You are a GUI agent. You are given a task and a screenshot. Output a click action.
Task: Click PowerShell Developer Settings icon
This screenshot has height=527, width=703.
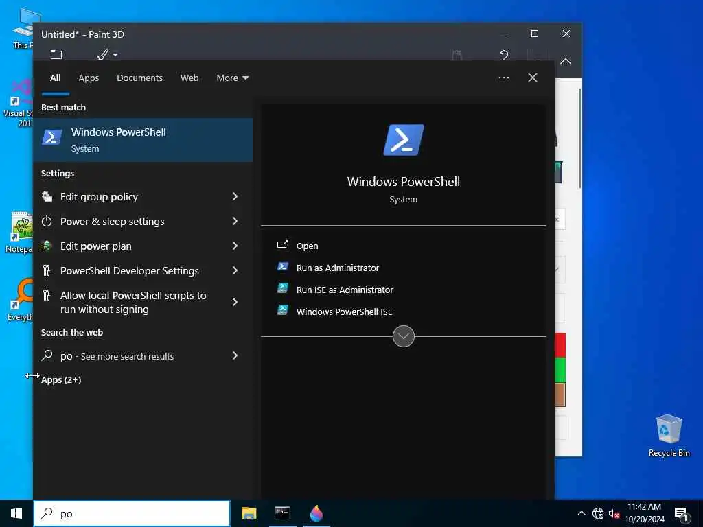(47, 270)
